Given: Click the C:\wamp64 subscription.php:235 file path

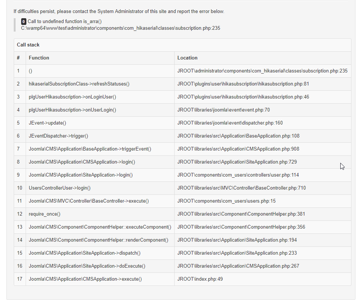Looking at the screenshot, I should coord(120,28).
